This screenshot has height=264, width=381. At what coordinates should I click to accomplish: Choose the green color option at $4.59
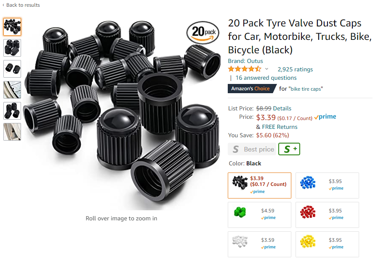click(259, 215)
